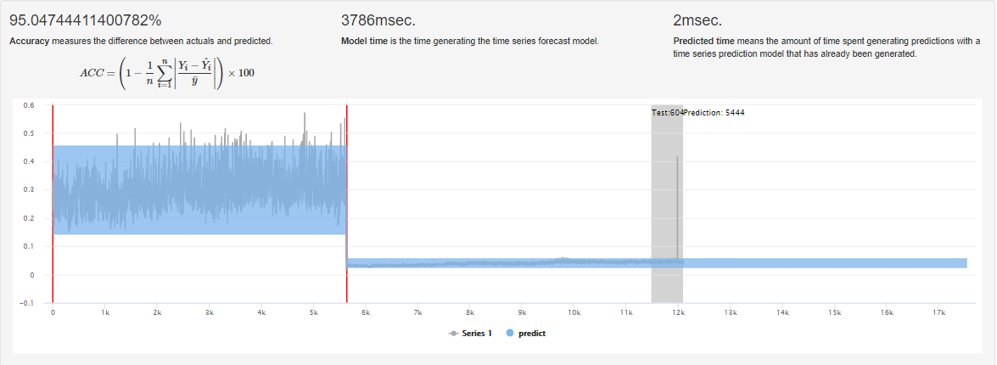Click the Model time description text

(469, 41)
